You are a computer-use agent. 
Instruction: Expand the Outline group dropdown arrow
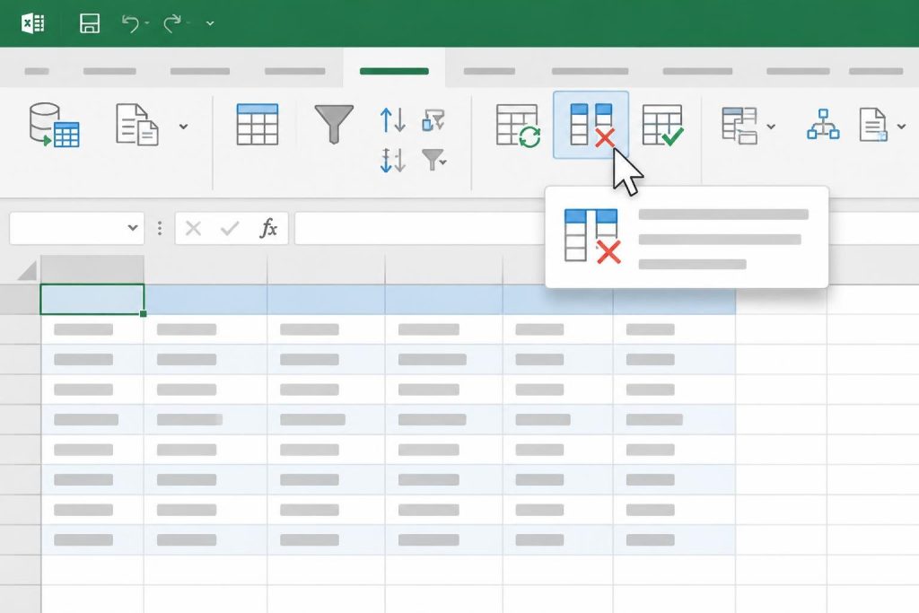[771, 126]
